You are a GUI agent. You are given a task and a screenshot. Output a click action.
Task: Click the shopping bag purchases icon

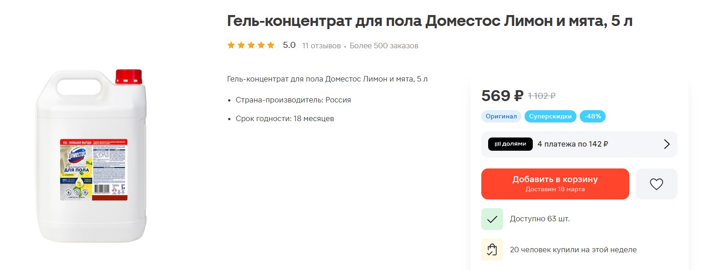[x=492, y=250]
